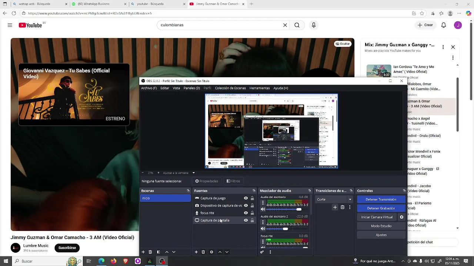The image size is (474, 266).
Task: Click the YouTube search magnifier button
Action: pos(297,25)
